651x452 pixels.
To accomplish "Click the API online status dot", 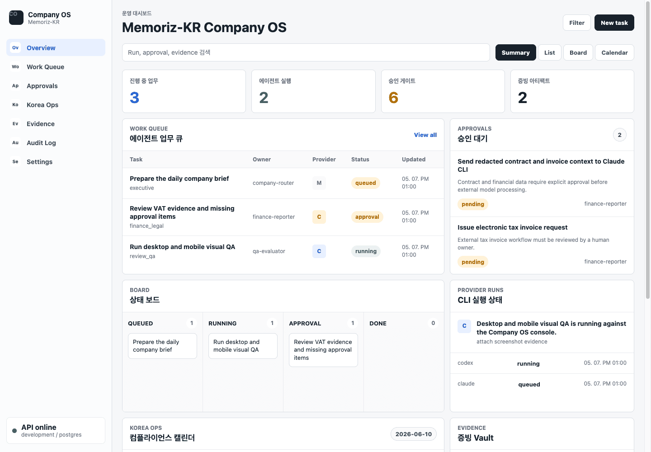I will coord(14,431).
